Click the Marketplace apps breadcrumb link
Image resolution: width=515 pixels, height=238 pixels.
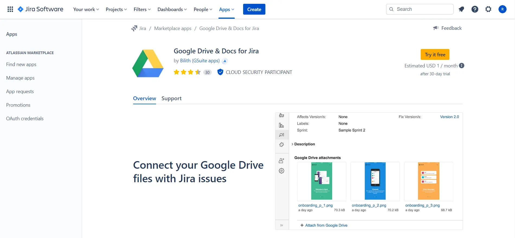[x=173, y=28]
